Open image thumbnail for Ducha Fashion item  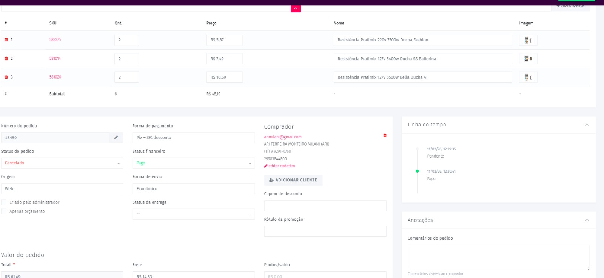click(x=528, y=40)
